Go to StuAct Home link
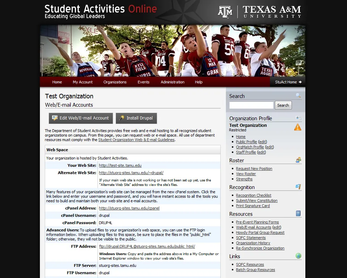The image size is (347, 278). pos(288,82)
